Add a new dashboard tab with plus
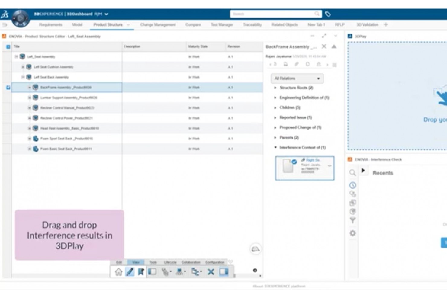The image size is (447, 298). [x=386, y=25]
